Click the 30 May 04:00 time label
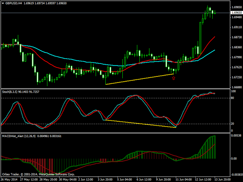 (68, 180)
